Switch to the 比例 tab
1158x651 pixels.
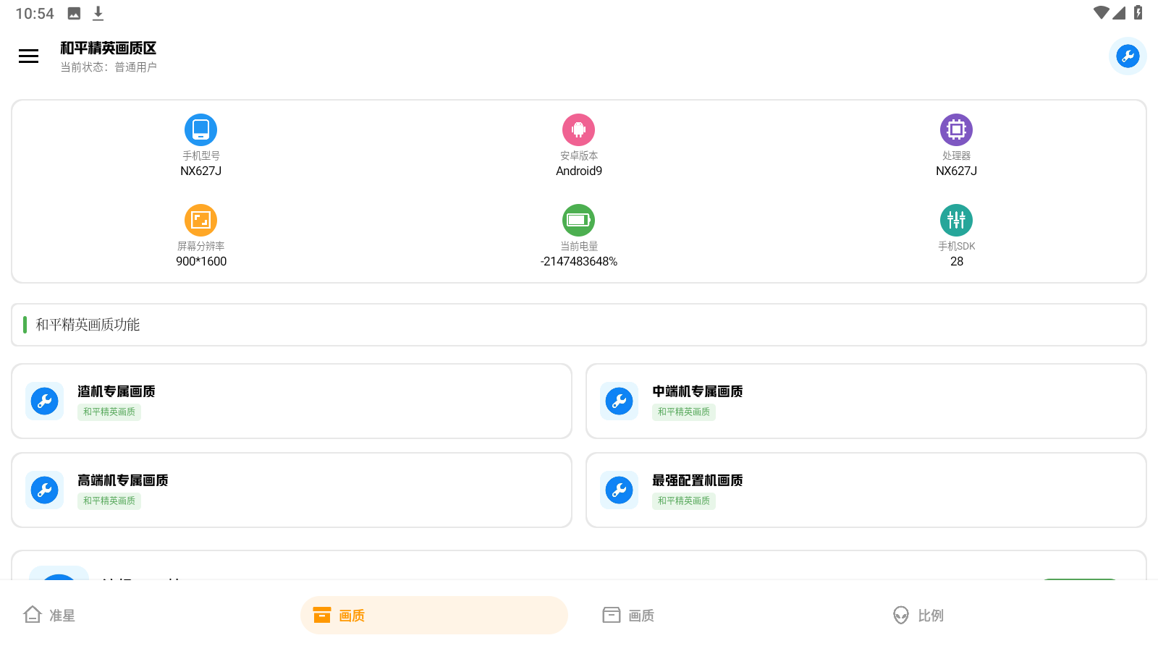point(918,616)
